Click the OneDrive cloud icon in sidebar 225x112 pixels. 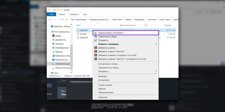click(x=52, y=27)
